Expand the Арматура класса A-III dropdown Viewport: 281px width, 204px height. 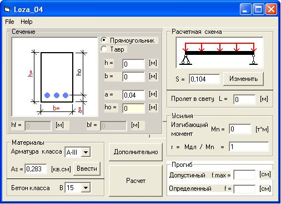86,152
